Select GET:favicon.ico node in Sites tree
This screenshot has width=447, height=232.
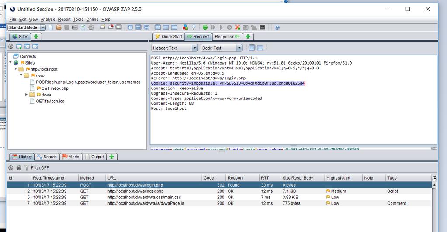point(50,101)
